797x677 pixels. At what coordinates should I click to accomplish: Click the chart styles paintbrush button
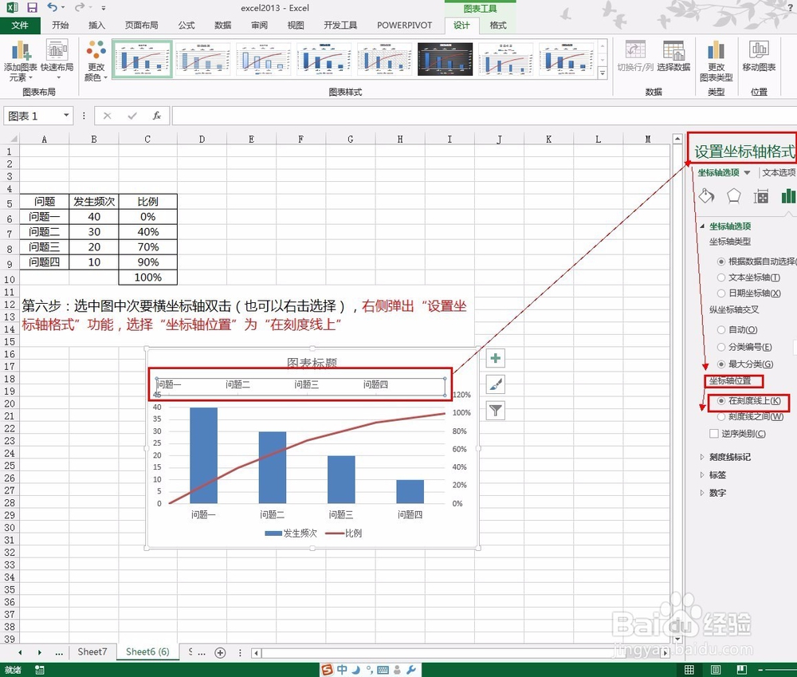(496, 384)
